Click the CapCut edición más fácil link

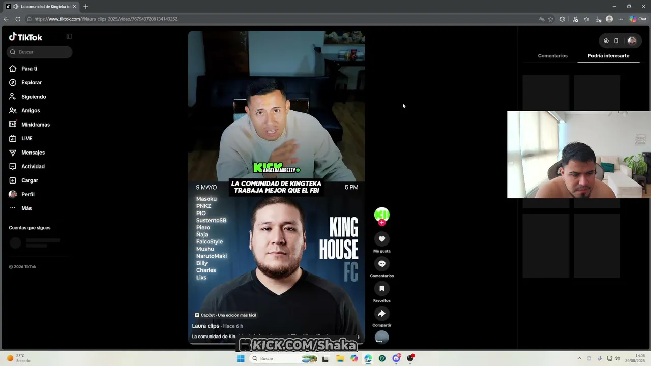pos(226,315)
